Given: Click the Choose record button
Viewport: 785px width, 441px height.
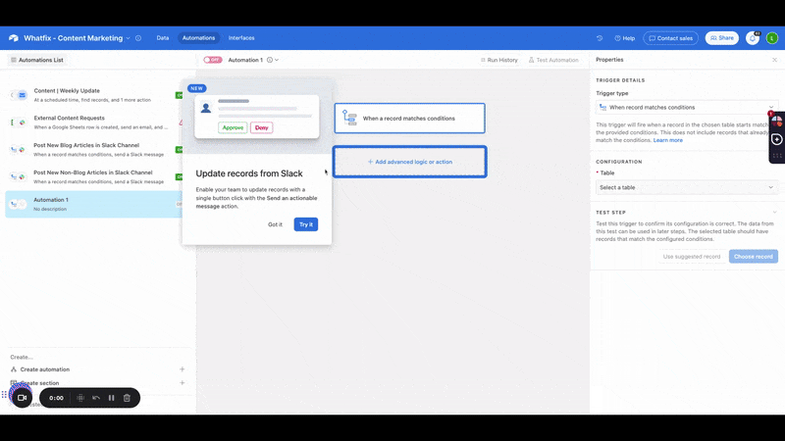Looking at the screenshot, I should coord(754,257).
